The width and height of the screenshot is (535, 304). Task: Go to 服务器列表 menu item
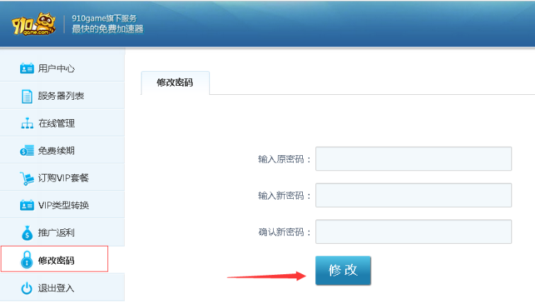pos(61,96)
